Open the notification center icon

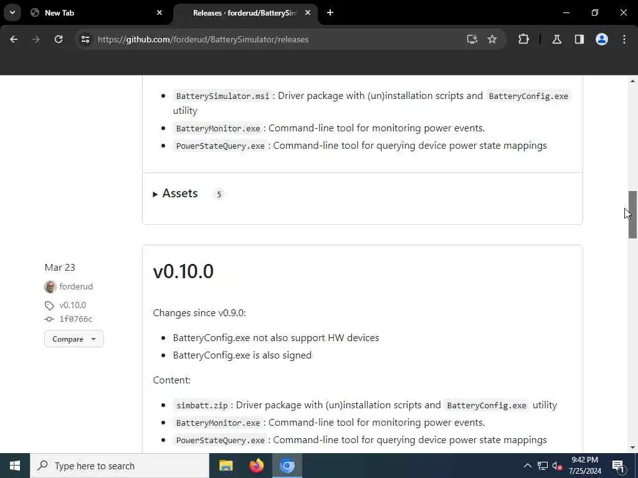pyautogui.click(x=619, y=466)
